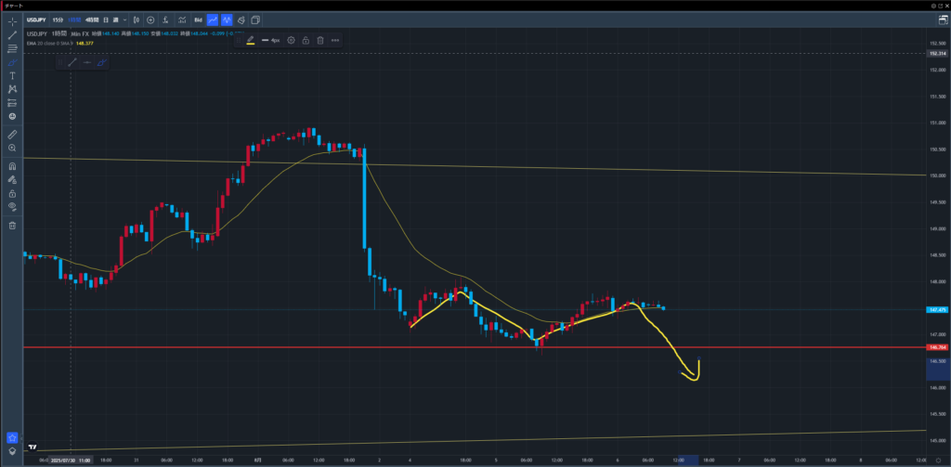Open object tree layers icon

[x=12, y=452]
